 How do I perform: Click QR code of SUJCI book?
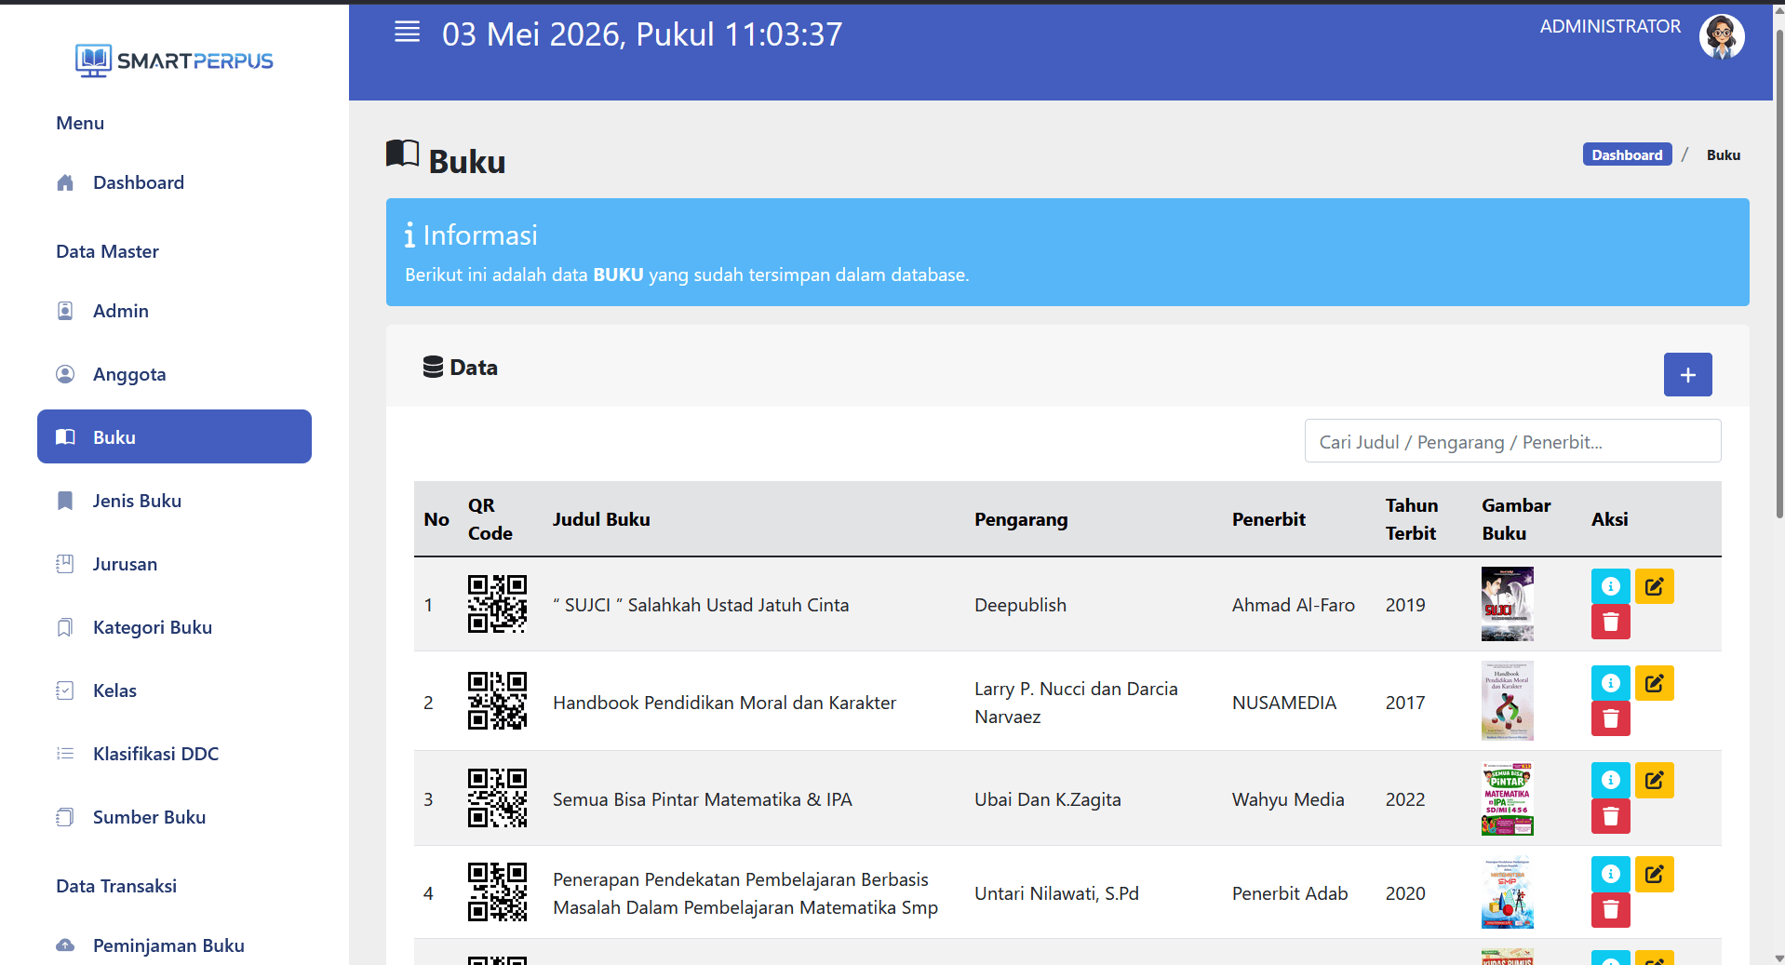click(497, 604)
